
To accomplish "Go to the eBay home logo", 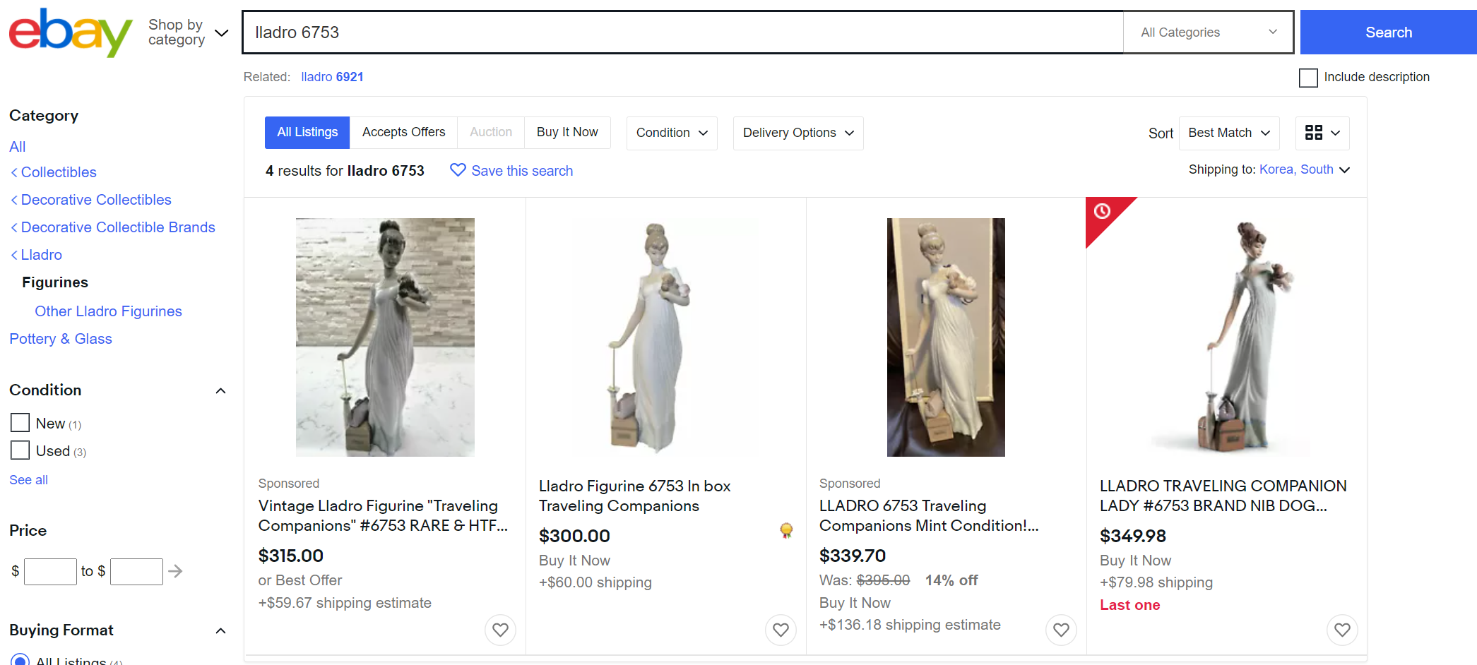I will click(x=71, y=32).
